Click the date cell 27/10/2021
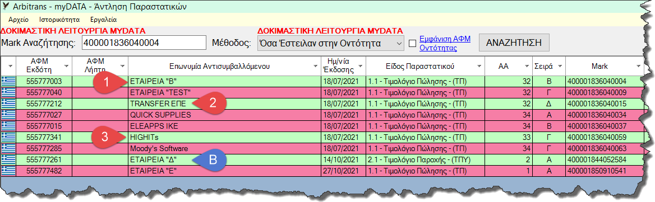Screen dimensions: 655x202 point(343,171)
